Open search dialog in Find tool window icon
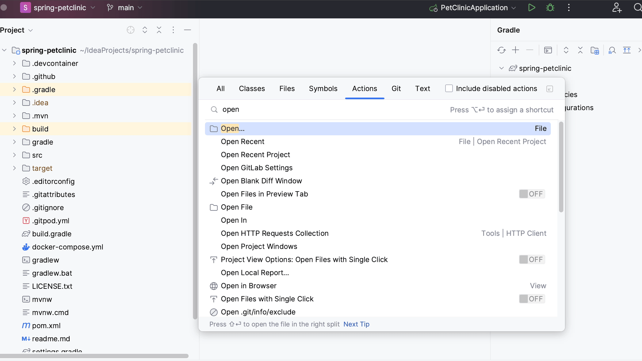The height and width of the screenshot is (361, 642). [549, 89]
